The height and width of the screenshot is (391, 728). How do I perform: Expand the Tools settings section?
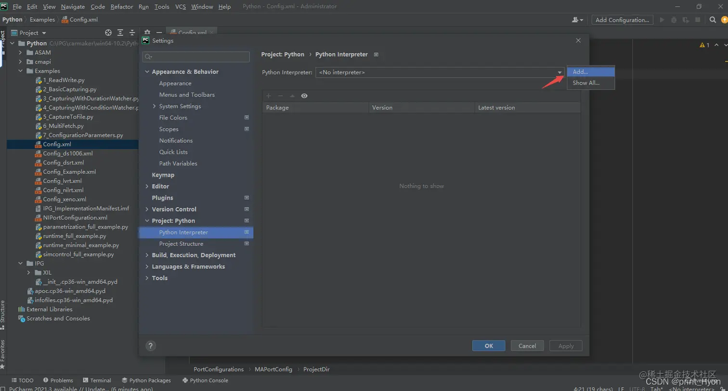click(147, 278)
